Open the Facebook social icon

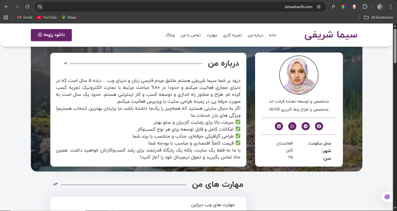click(x=319, y=126)
